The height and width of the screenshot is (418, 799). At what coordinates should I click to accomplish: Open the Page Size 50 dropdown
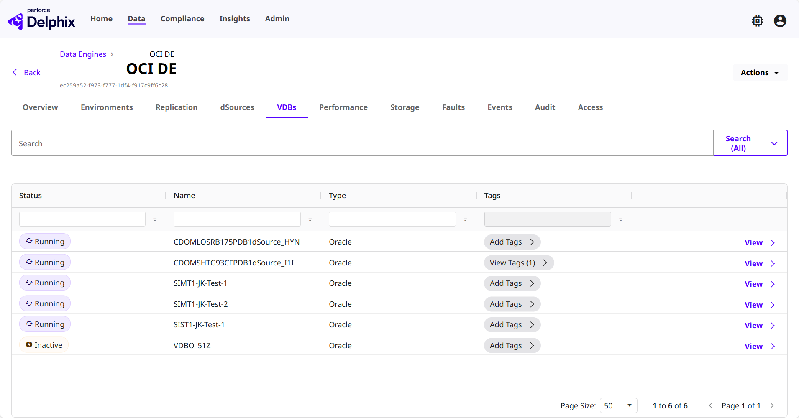(x=618, y=405)
